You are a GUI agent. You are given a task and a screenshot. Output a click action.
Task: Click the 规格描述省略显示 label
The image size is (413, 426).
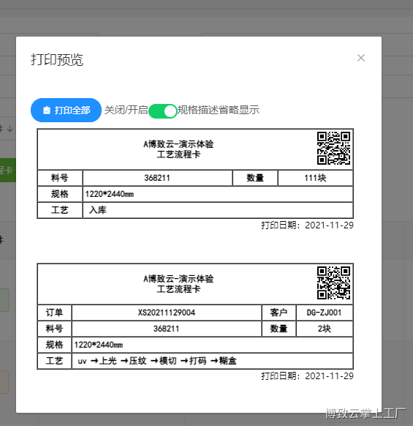coord(219,110)
